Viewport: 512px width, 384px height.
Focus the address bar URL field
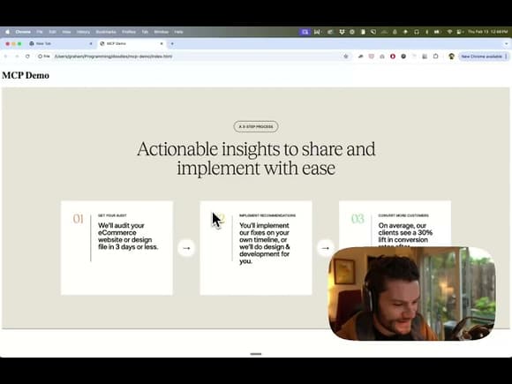coord(196,56)
